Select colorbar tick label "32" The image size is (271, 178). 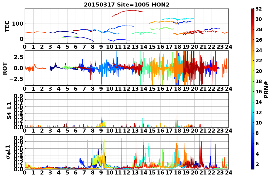(x=259, y=9)
